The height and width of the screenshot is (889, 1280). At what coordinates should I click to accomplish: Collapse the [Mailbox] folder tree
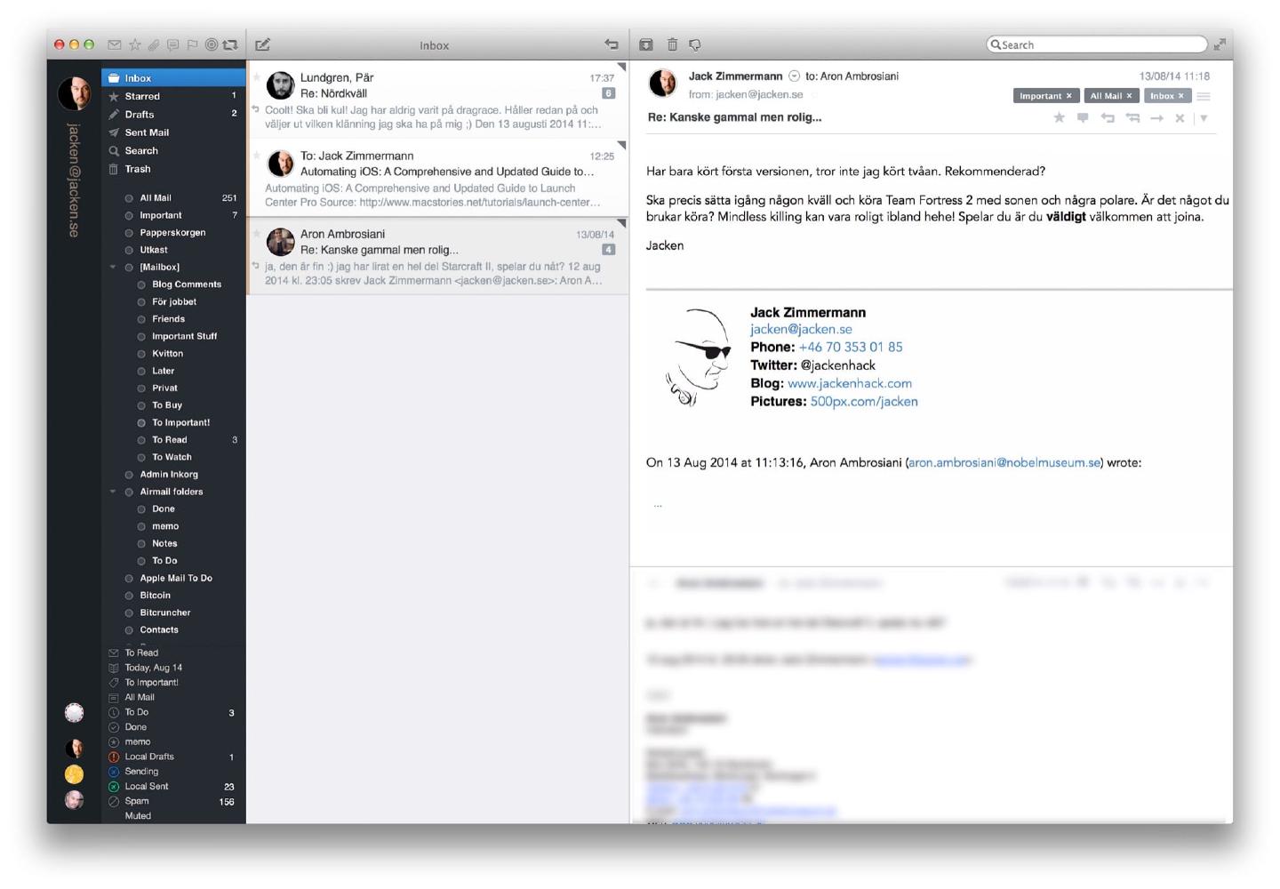113,267
